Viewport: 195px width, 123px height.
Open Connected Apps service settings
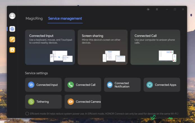(x=162, y=85)
